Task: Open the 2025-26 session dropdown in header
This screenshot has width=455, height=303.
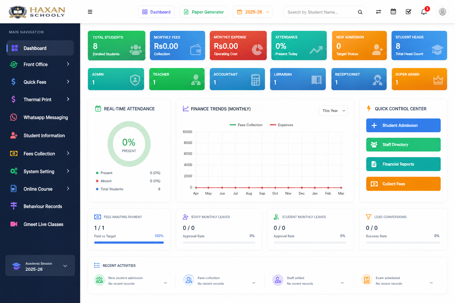Action: [x=253, y=12]
